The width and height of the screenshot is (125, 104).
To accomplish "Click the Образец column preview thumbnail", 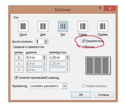I will (98, 65).
